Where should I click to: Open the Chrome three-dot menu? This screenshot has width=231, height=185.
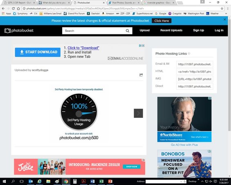point(228,9)
